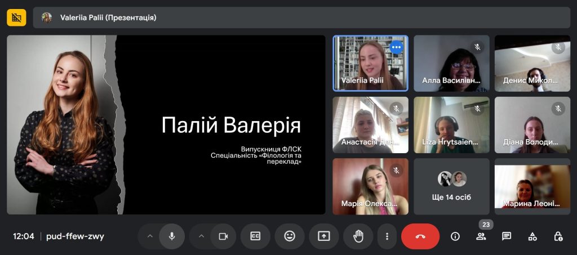Raise hand in the meeting
This screenshot has width=577, height=255.
(x=358, y=236)
